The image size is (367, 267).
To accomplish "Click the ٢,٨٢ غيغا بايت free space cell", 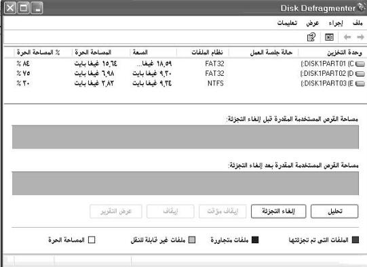I will click(94, 83).
